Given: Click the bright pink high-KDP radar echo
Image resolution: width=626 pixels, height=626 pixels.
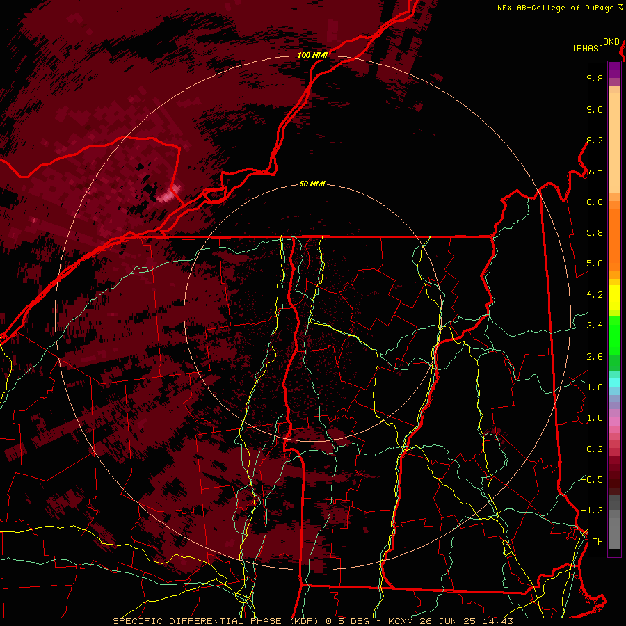Looking at the screenshot, I should pos(169,194).
